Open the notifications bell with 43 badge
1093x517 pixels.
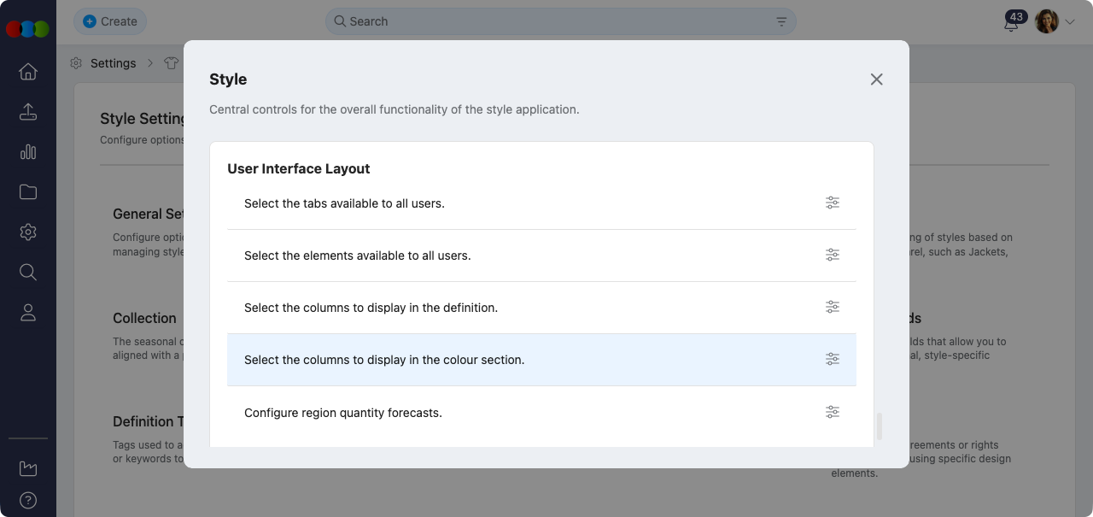tap(1012, 23)
